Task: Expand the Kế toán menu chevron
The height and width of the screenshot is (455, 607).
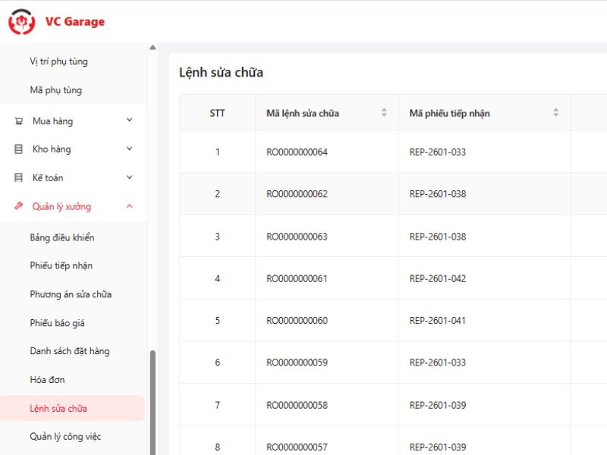Action: (x=129, y=177)
